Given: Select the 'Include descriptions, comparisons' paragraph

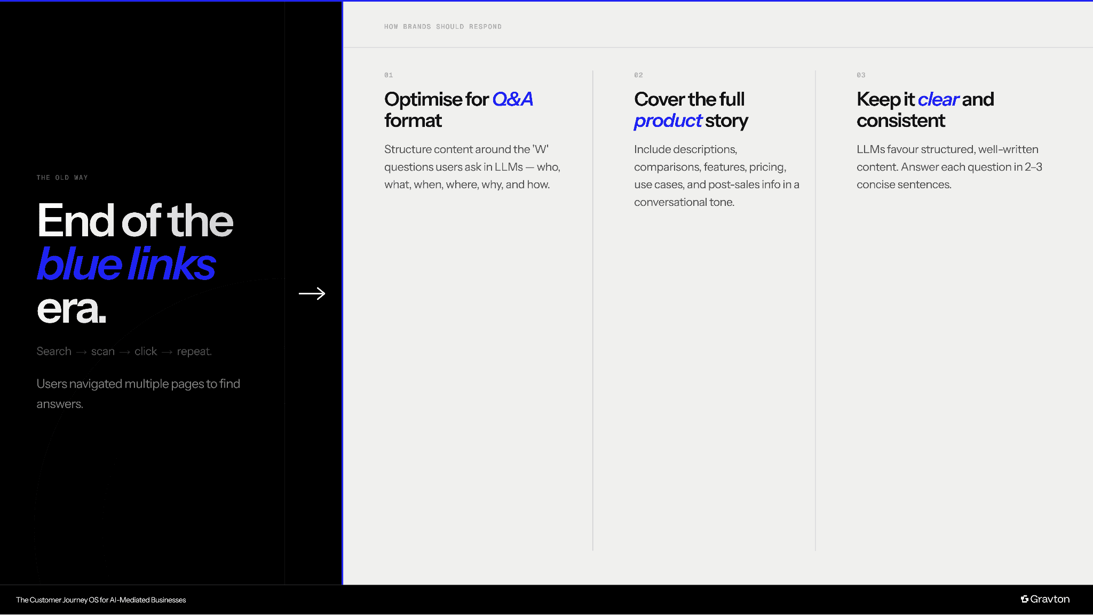Looking at the screenshot, I should pyautogui.click(x=716, y=175).
